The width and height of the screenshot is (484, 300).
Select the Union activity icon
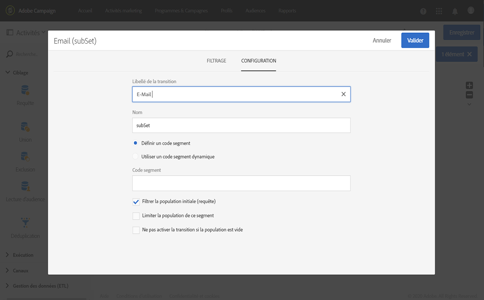pyautogui.click(x=25, y=127)
